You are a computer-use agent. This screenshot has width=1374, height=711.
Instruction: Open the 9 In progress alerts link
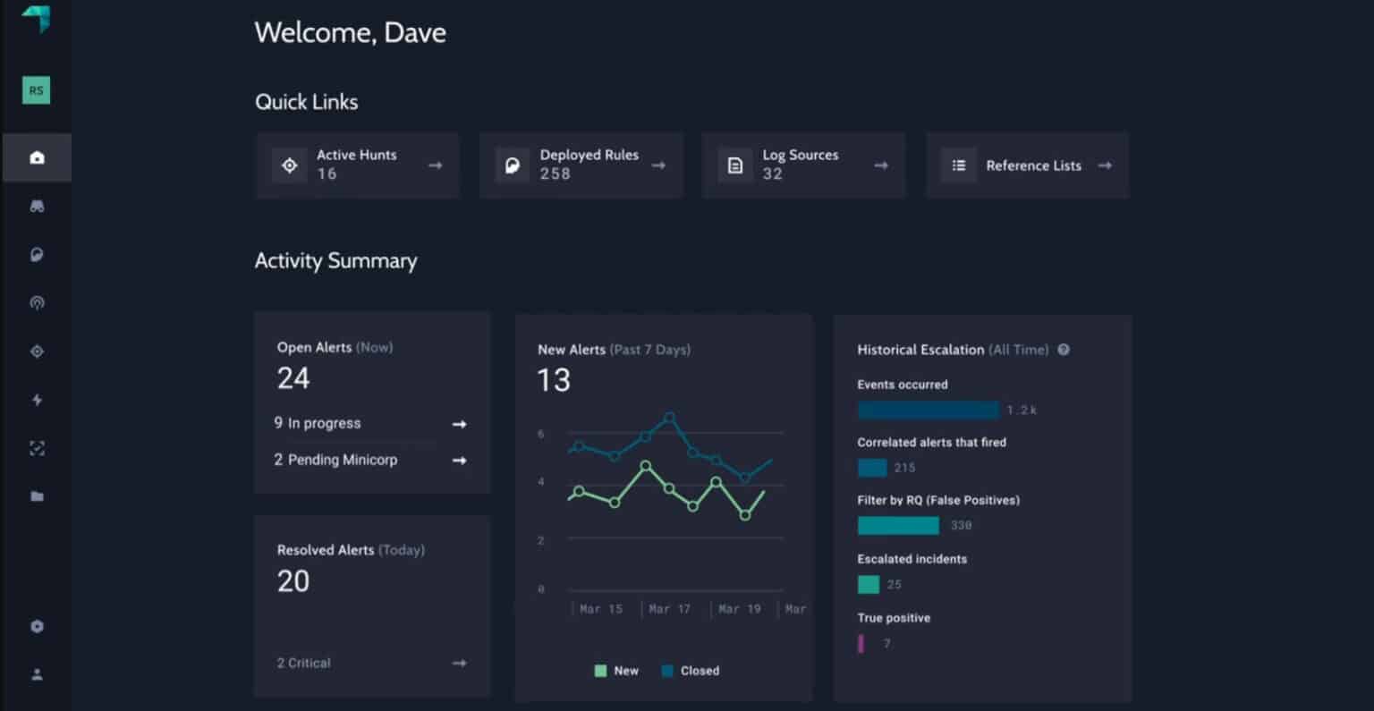pyautogui.click(x=458, y=423)
